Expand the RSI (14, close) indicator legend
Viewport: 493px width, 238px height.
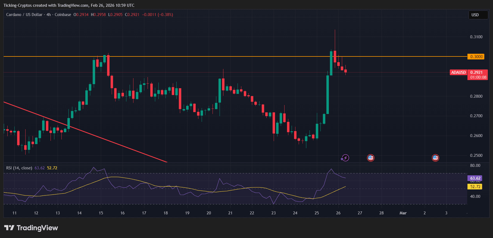click(19, 168)
